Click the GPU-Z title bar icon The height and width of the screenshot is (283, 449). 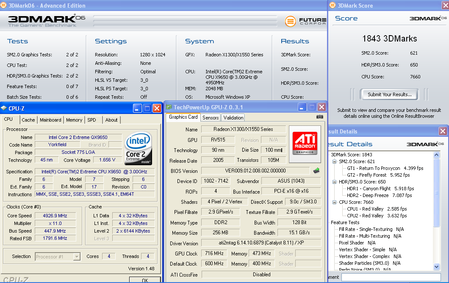(169, 107)
